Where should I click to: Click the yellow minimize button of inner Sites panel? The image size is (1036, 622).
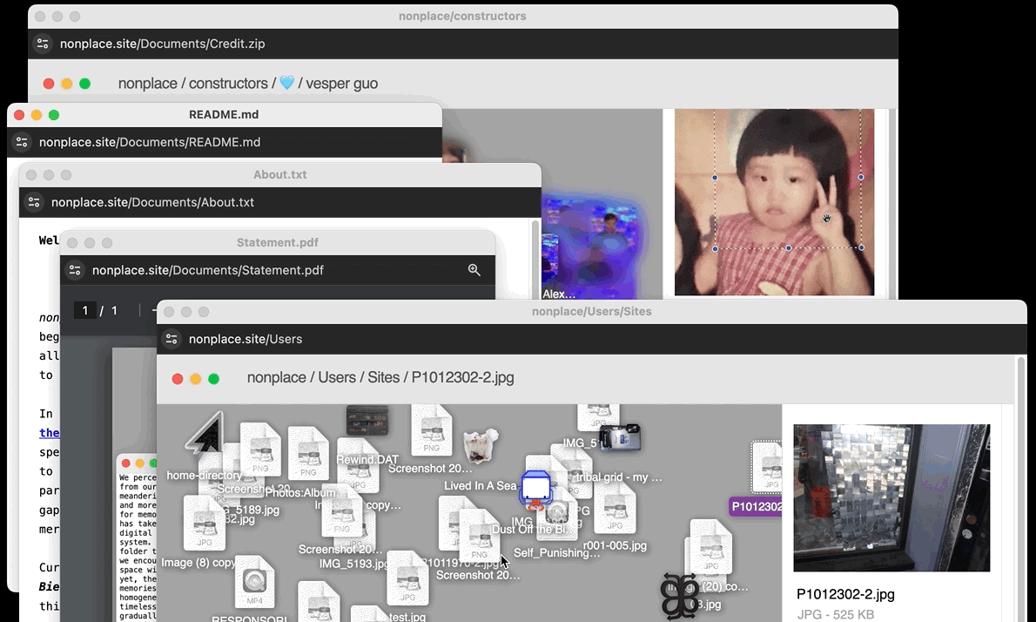tap(196, 379)
